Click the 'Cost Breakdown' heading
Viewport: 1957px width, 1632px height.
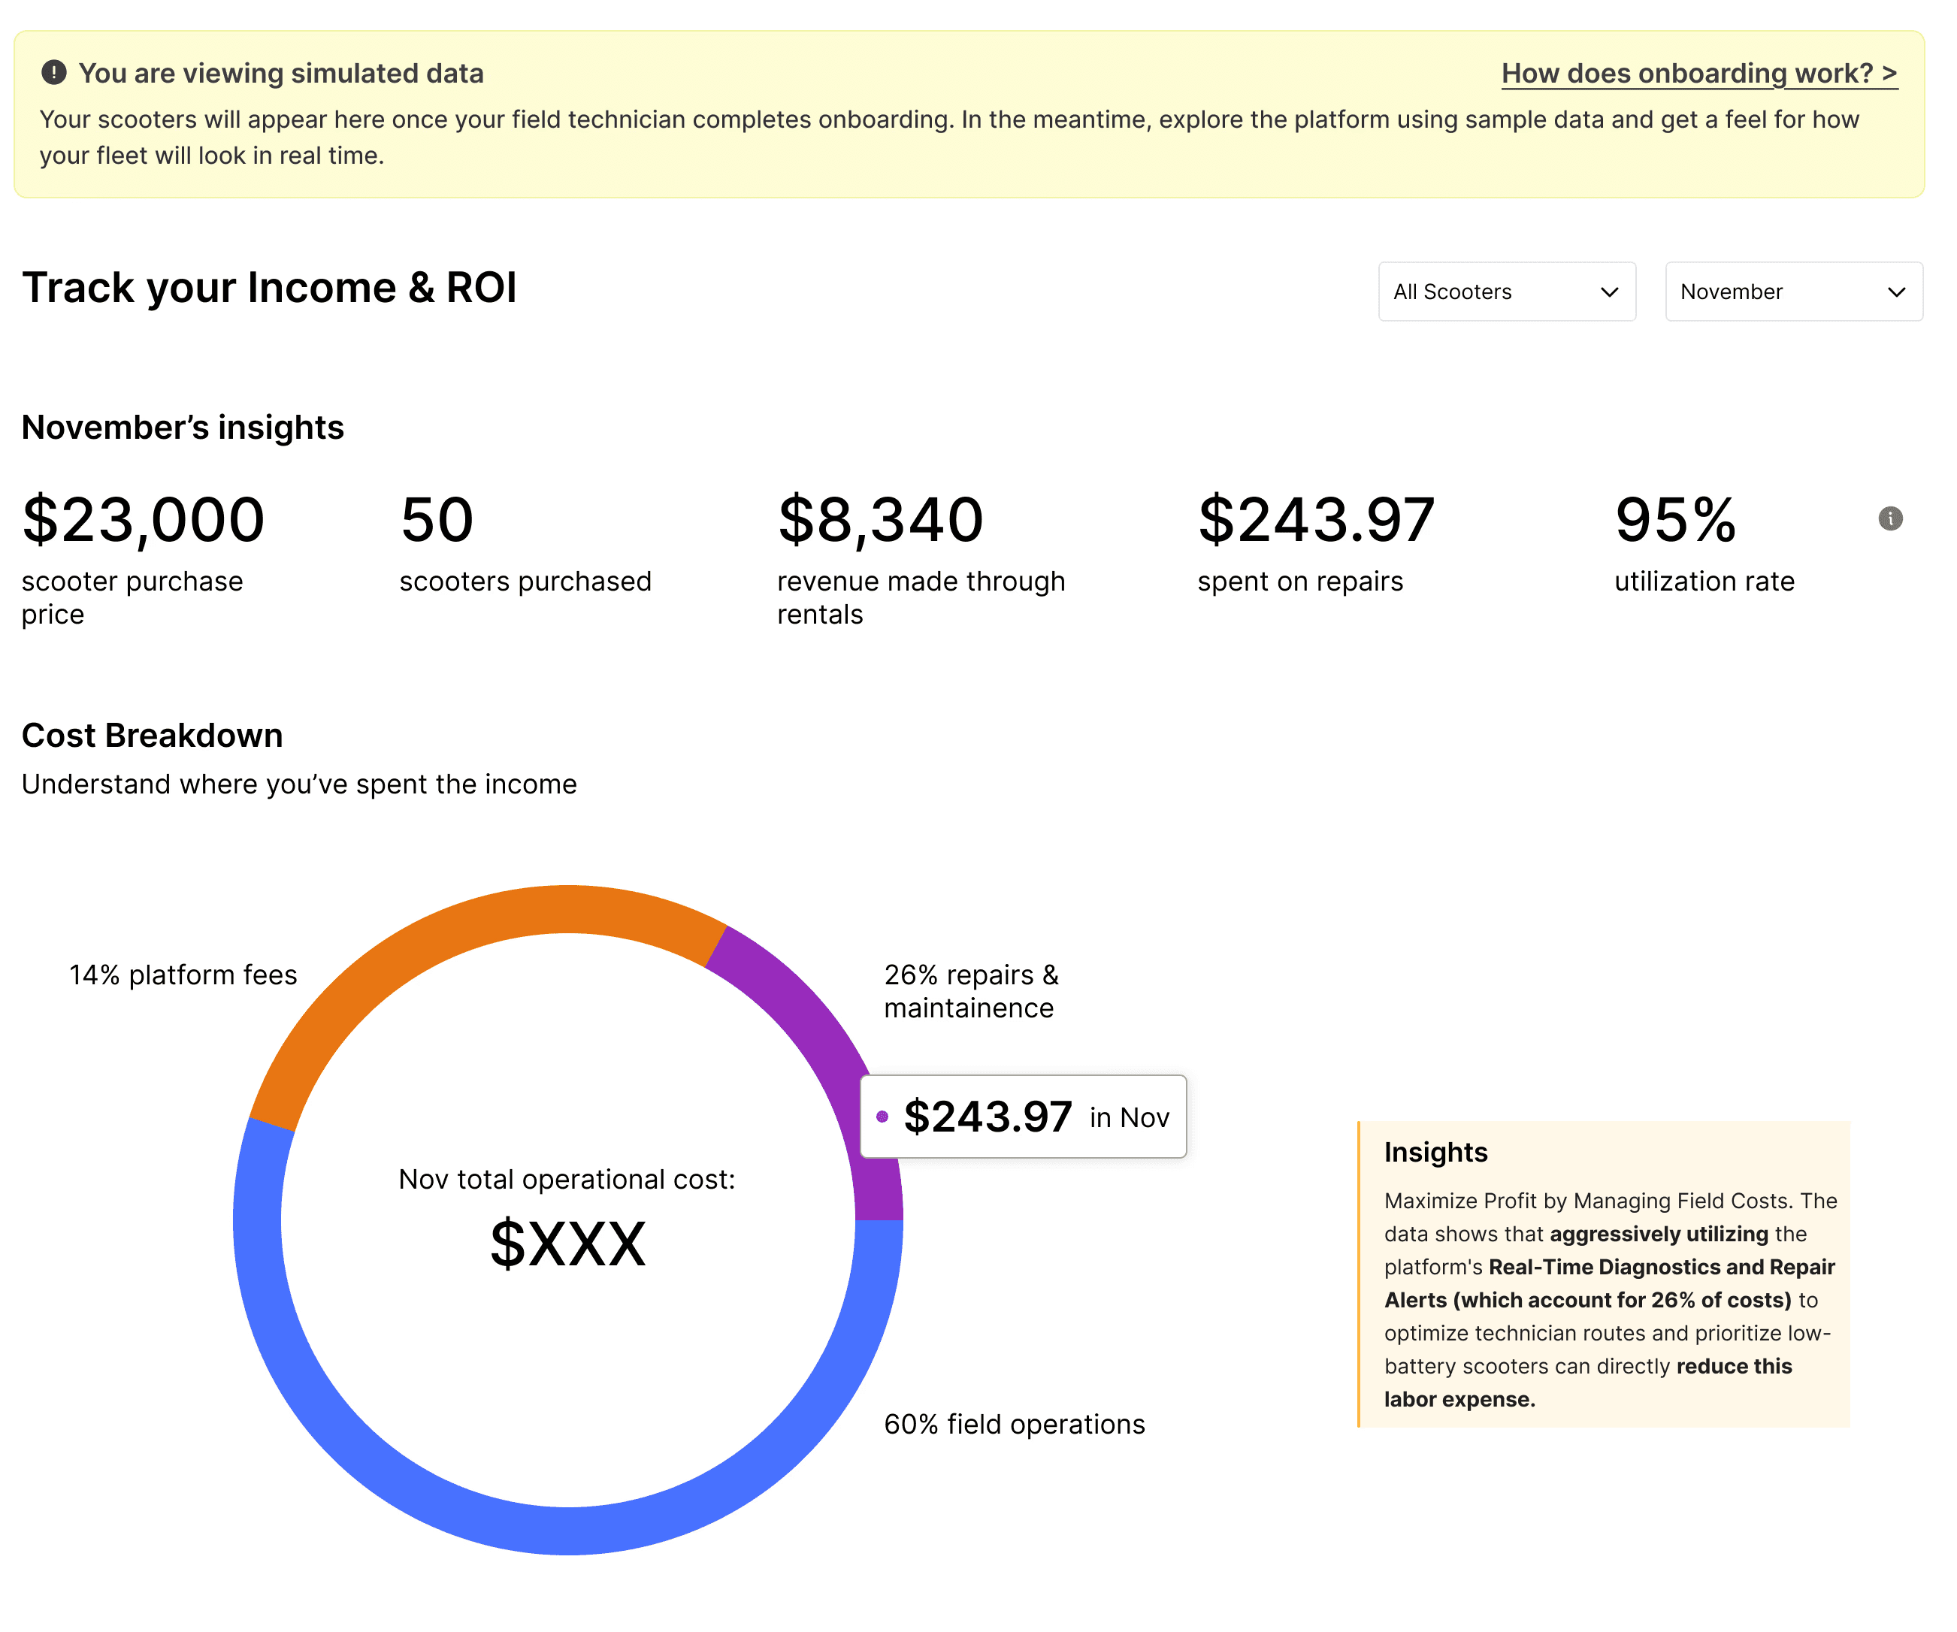point(152,735)
